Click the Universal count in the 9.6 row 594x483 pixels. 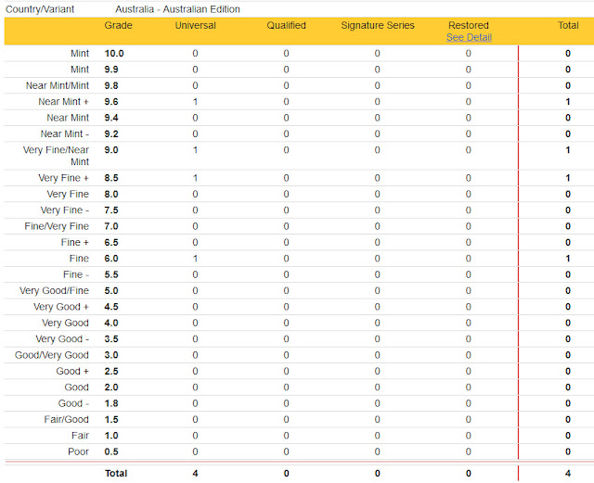[195, 102]
